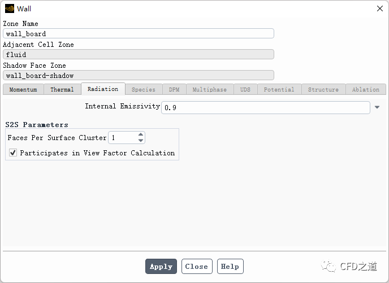
Task: Open the Thermal tab
Action: tap(62, 89)
